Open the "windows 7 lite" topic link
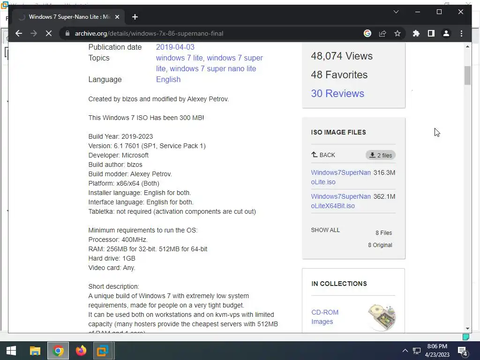 pos(180,58)
